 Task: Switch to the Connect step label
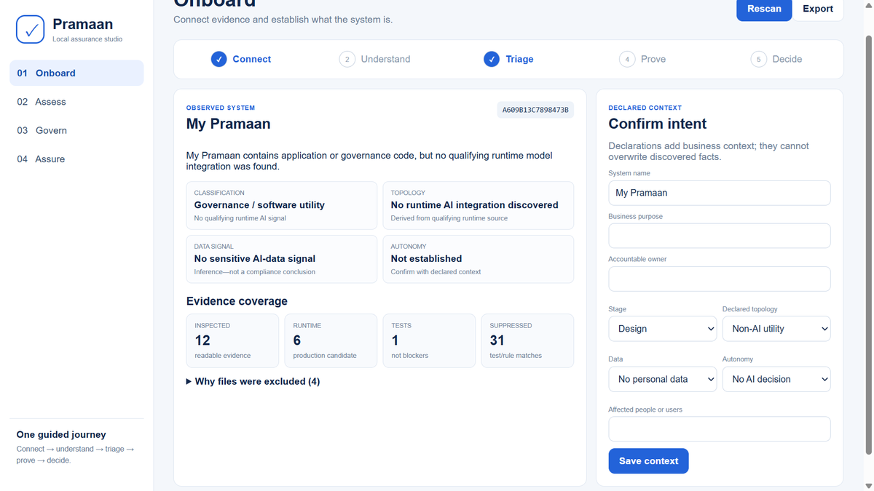pyautogui.click(x=251, y=59)
